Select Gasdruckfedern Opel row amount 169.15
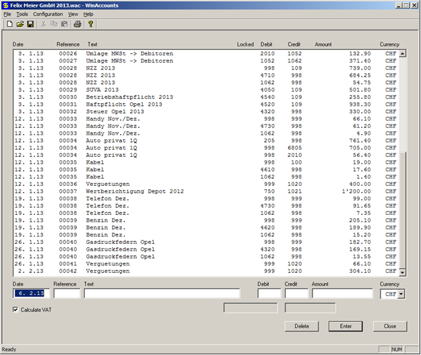This screenshot has width=421, height=355. pyautogui.click(x=206, y=249)
